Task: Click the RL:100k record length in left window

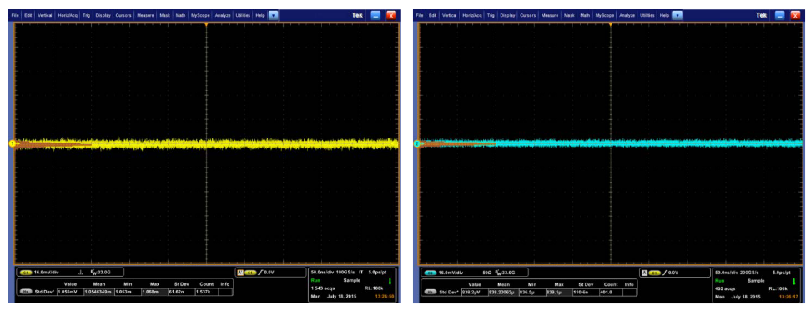Action: 374,288
